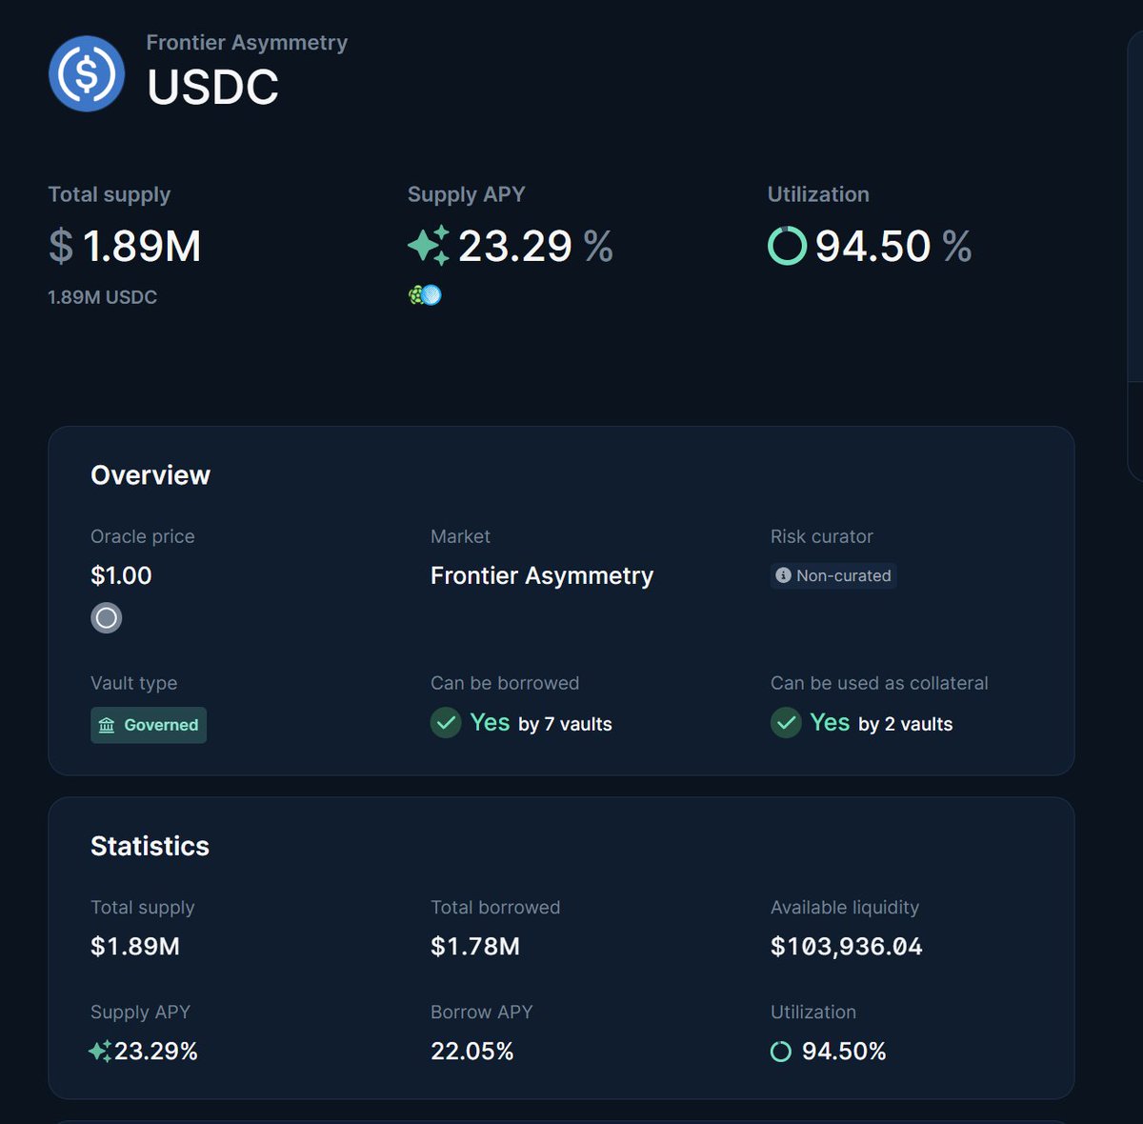The width and height of the screenshot is (1143, 1124).
Task: Click the sparkle icon in Statistics Supply APY
Action: [x=100, y=1051]
